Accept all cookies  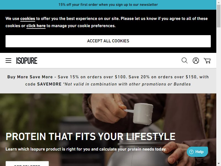point(108,41)
